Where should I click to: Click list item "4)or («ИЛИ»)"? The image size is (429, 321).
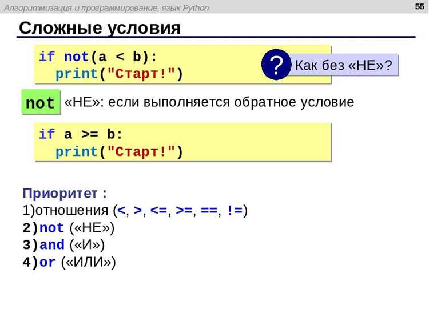pos(69,262)
